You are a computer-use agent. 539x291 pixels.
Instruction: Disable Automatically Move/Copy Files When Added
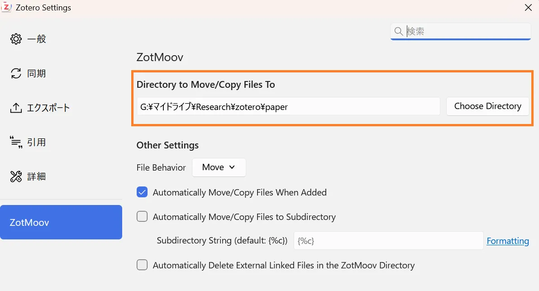tap(142, 192)
